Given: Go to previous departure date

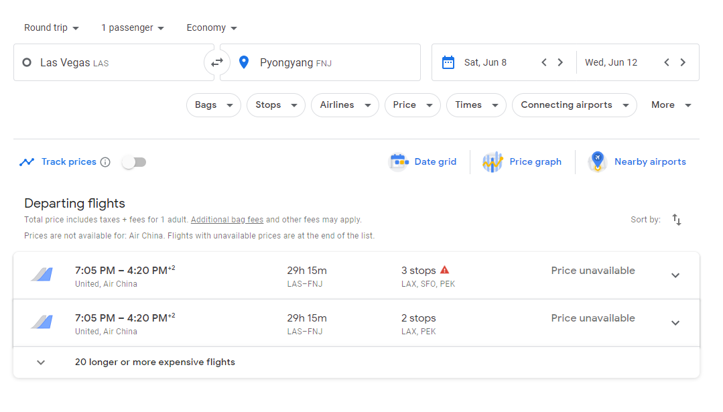Looking at the screenshot, I should click(x=544, y=62).
